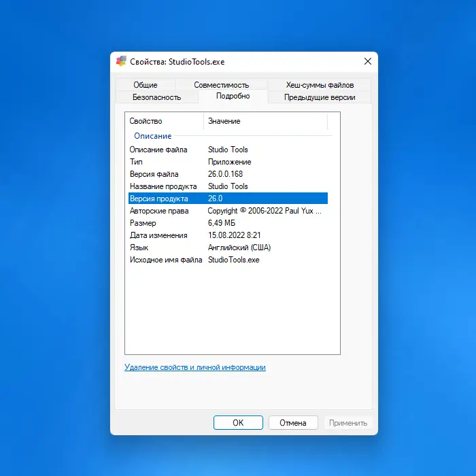Select the Название продукта row

click(228, 186)
